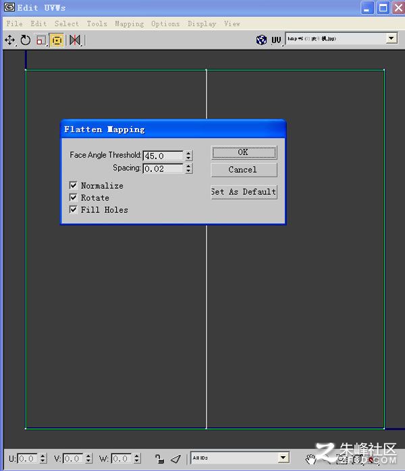
Task: Click the Face Angle Threshold spinner arrows
Action: [188, 156]
